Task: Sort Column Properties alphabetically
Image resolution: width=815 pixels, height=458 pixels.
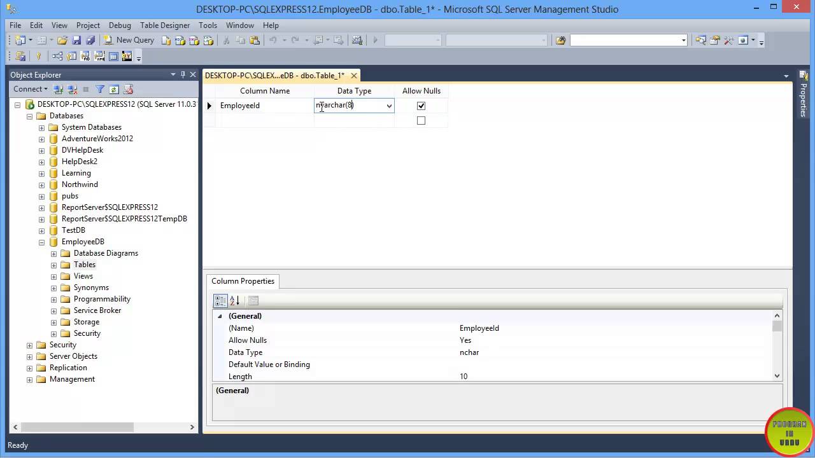Action: coord(234,301)
